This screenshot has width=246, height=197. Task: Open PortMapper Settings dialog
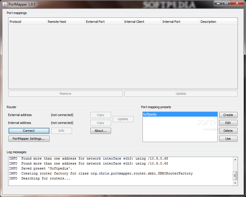click(29, 139)
